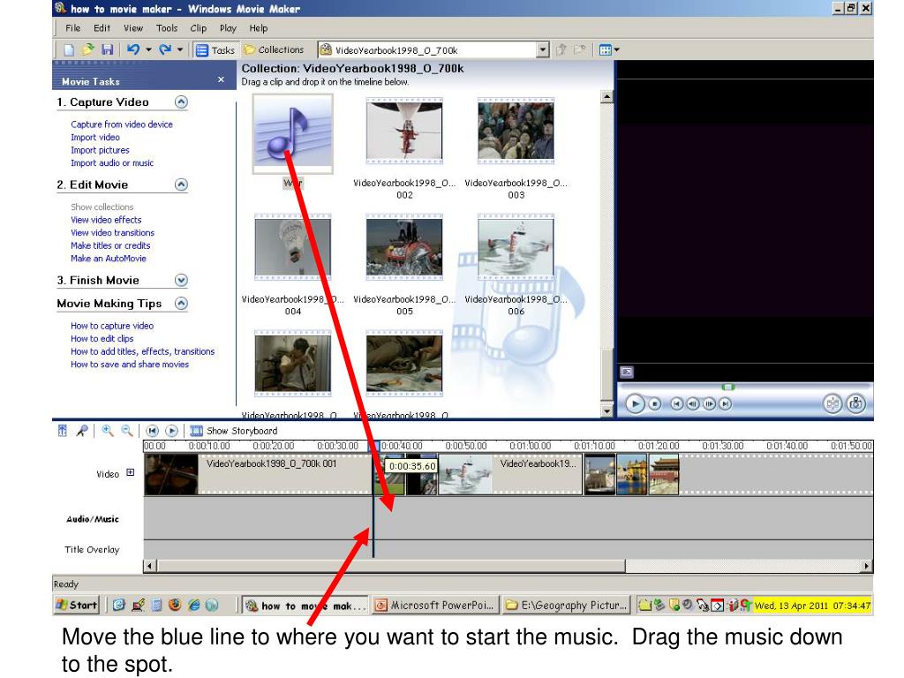Image resolution: width=904 pixels, height=678 pixels.
Task: Click the Open Project folder icon
Action: click(x=87, y=49)
